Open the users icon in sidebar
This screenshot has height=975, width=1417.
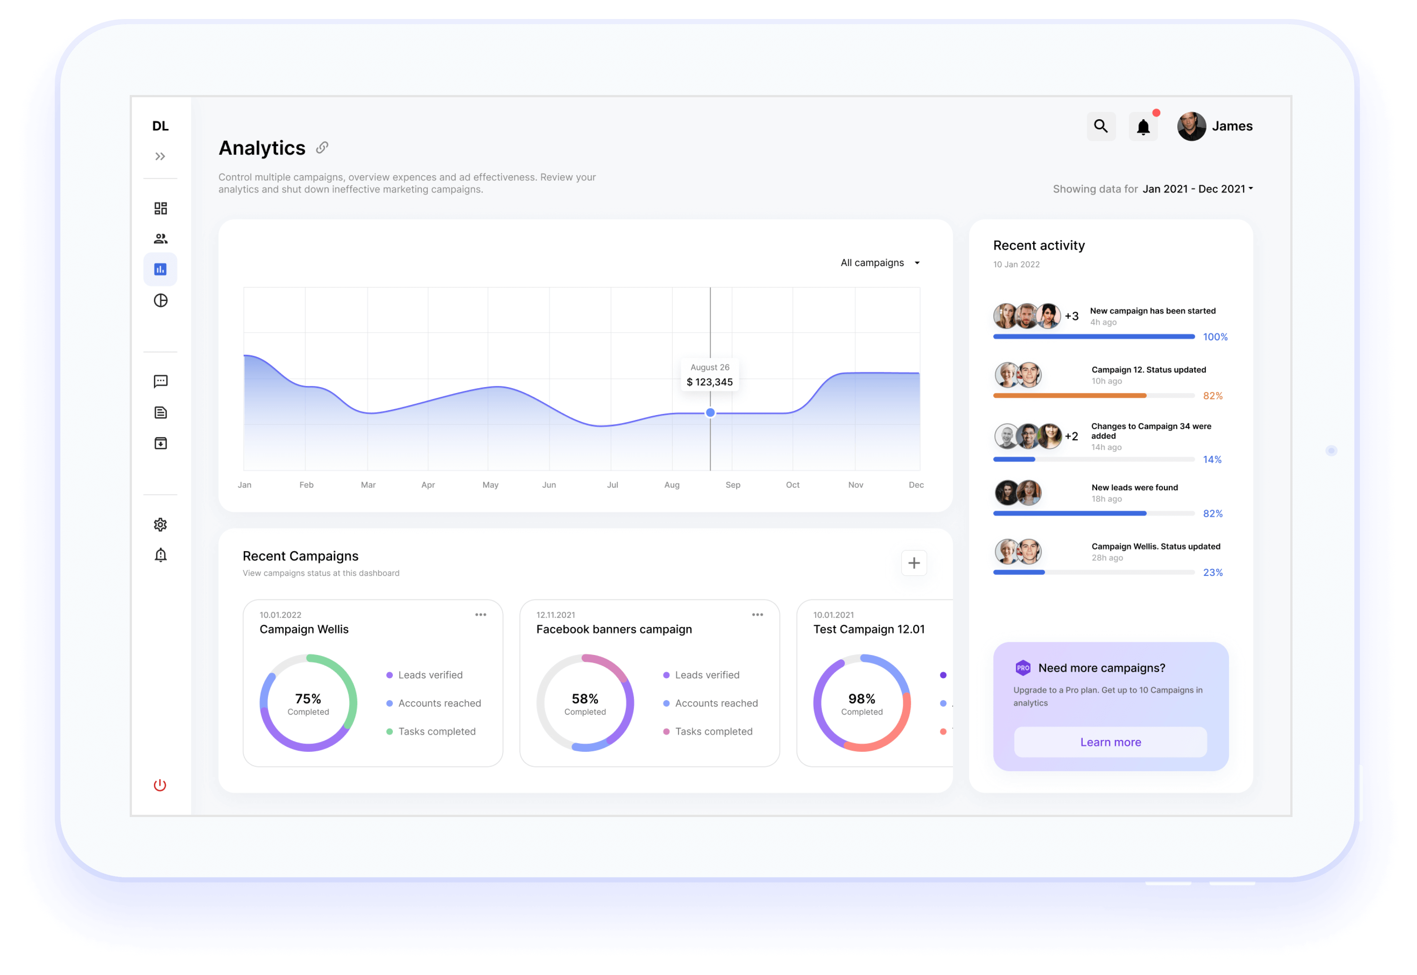tap(161, 239)
